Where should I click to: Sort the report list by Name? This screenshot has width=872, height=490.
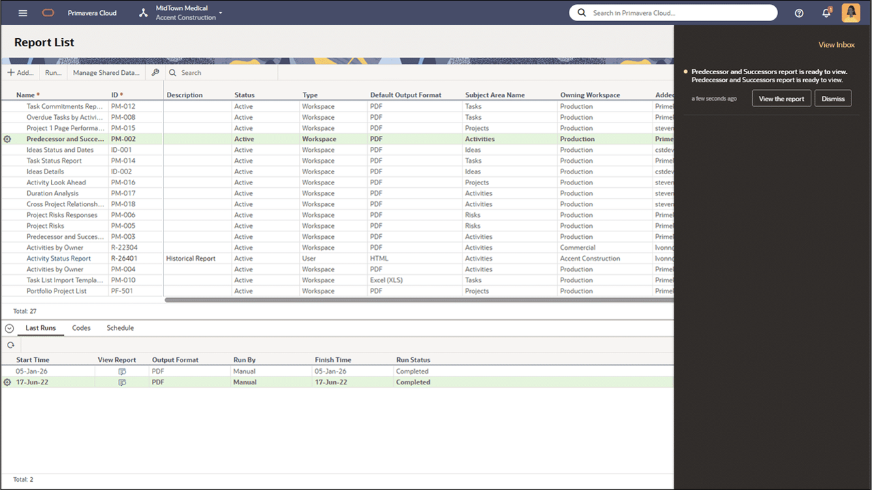[26, 95]
